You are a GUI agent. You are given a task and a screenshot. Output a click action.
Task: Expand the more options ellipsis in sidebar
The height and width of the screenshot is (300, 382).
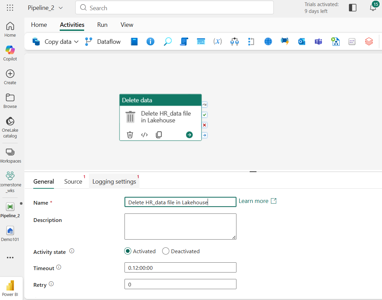pos(10,258)
